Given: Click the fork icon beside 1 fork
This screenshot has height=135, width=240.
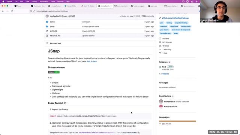Looking at the screenshot, I should 160,53.
